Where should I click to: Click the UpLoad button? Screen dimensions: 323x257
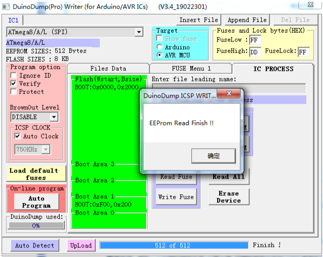[81, 245]
